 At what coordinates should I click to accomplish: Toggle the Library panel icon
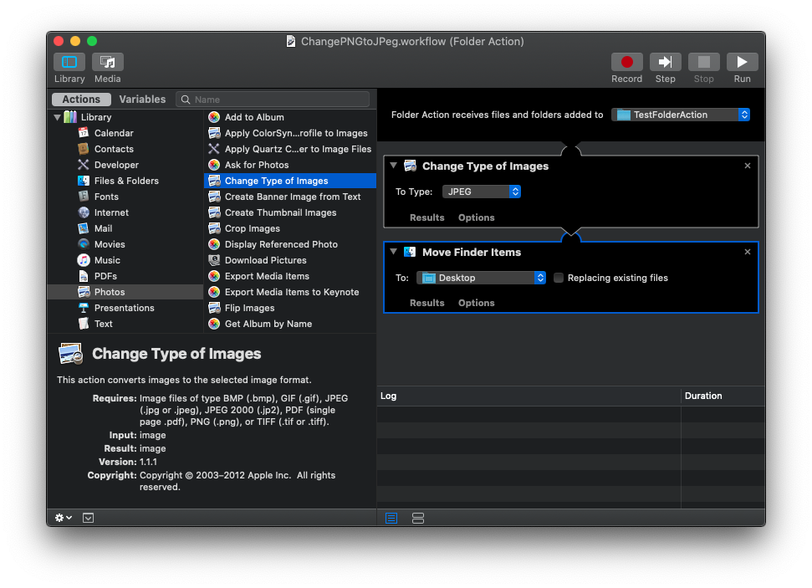tap(69, 63)
